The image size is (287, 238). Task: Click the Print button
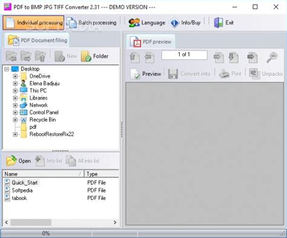(x=230, y=74)
